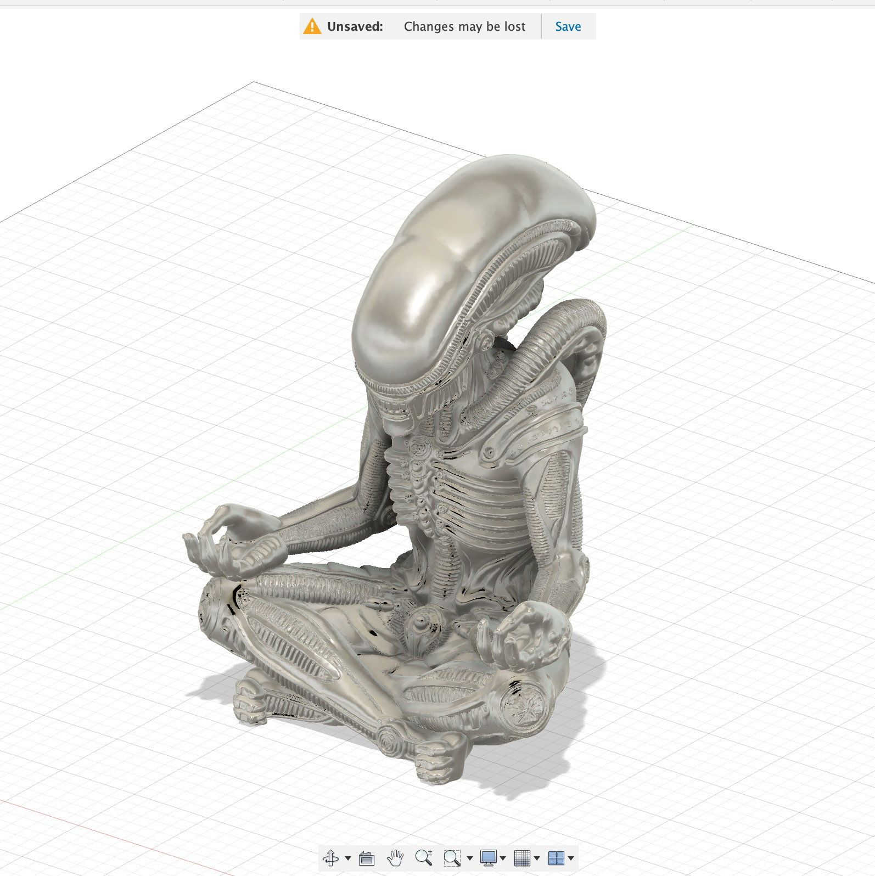Activate the Pan hand tool

click(395, 857)
